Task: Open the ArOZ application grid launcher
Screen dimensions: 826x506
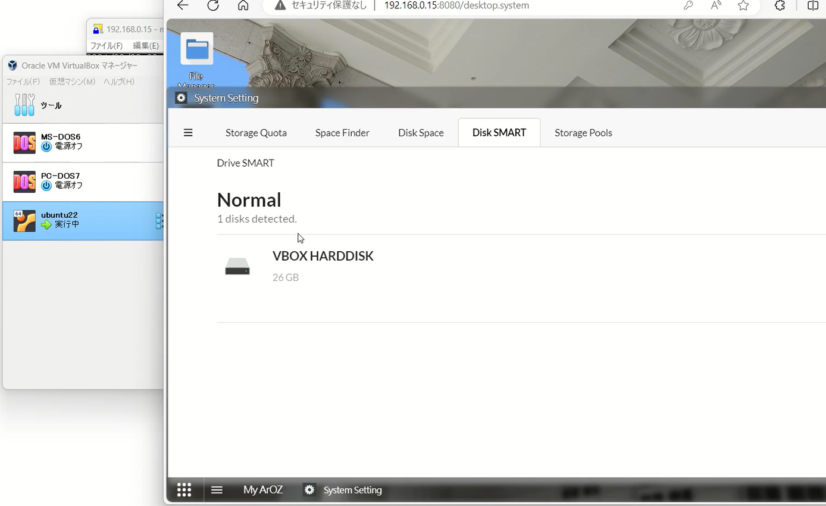Action: point(184,490)
